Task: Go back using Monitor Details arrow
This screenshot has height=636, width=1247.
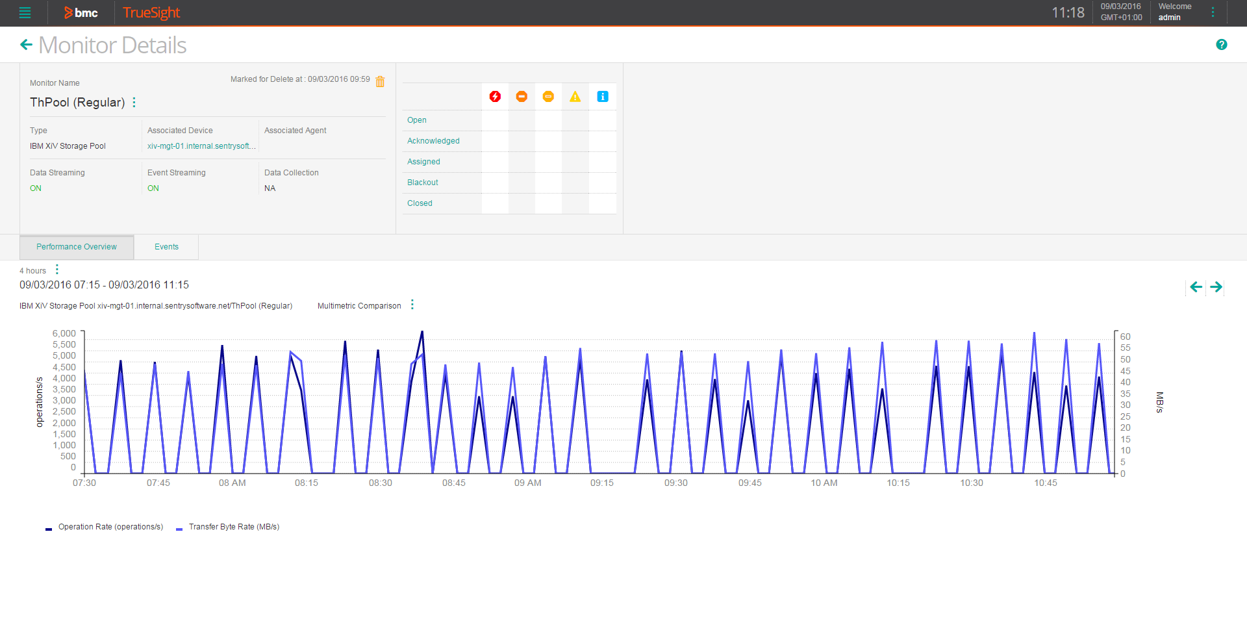Action: click(26, 44)
